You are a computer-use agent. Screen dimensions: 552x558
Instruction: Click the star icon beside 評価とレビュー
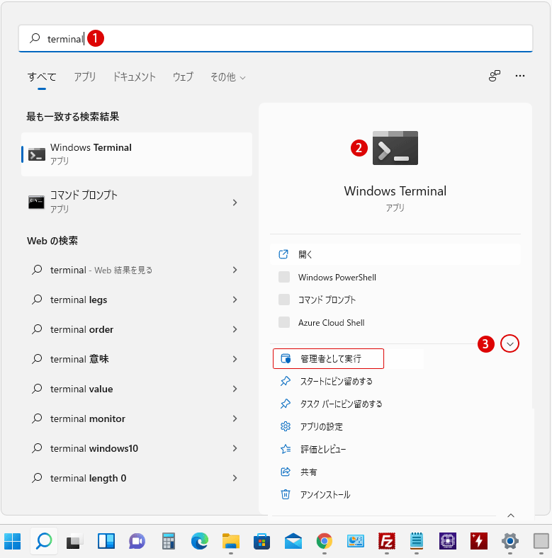(x=286, y=449)
